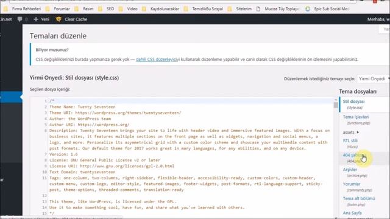The image size is (390, 219).
Task: Click the License URI line in code editor
Action: tap(112, 166)
